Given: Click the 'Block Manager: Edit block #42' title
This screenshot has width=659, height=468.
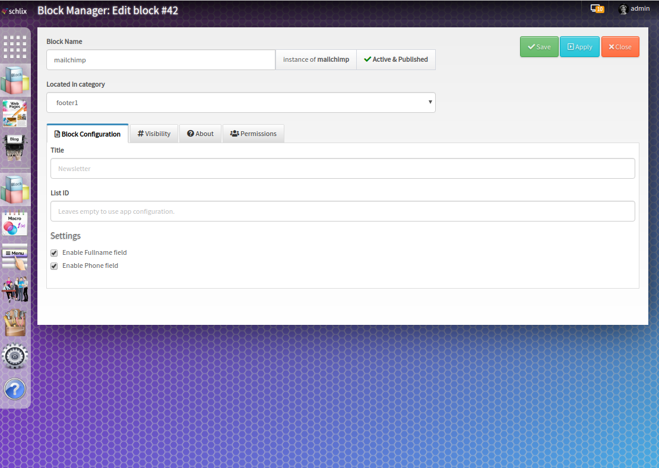Looking at the screenshot, I should (108, 11).
